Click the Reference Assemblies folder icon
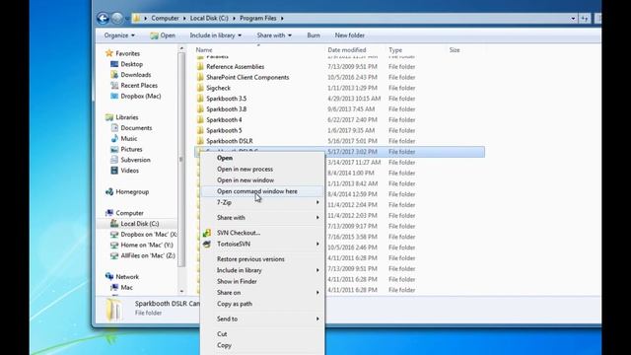The image size is (631, 355). point(200,66)
